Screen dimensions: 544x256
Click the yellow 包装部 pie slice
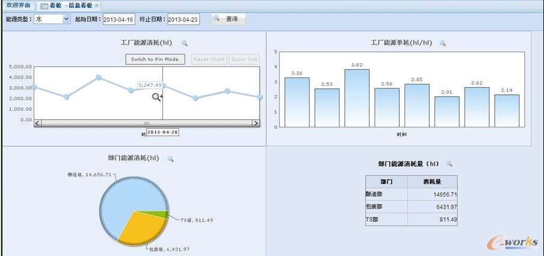pos(141,231)
